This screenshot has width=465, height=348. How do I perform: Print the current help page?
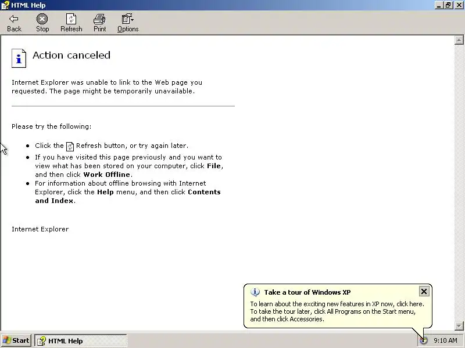click(x=99, y=23)
